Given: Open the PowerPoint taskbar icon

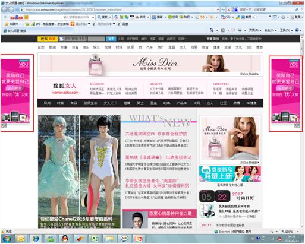Looking at the screenshot, I should [139, 239].
